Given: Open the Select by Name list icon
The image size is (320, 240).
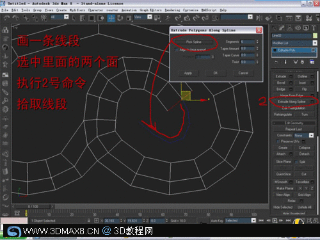Looking at the screenshot, I should coord(83,18).
